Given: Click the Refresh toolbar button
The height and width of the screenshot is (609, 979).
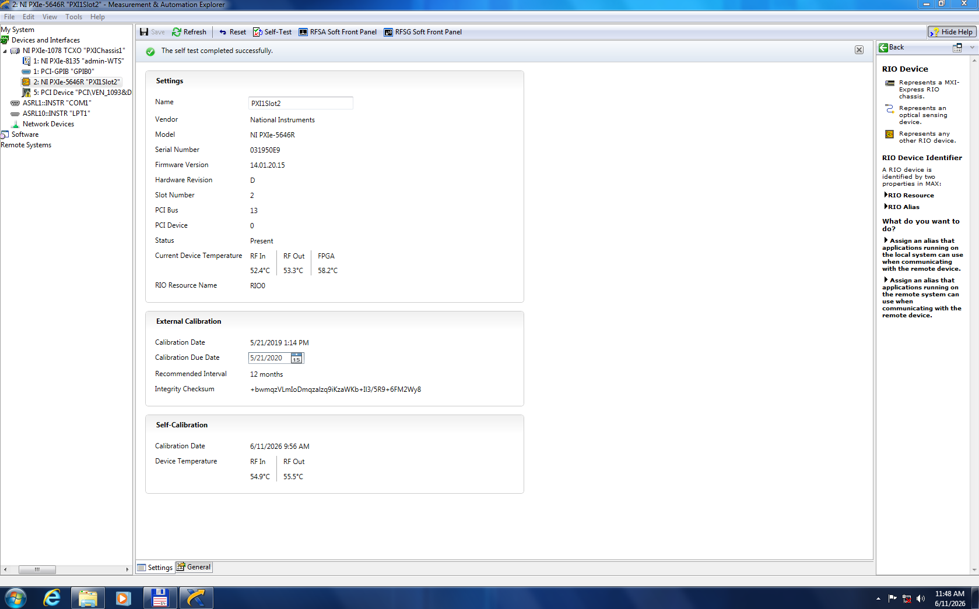Looking at the screenshot, I should tap(190, 32).
